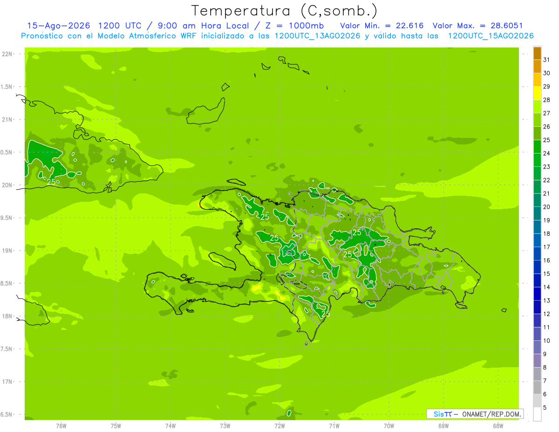Click the '71W' longitude label
559x432 pixels.
[x=334, y=426]
